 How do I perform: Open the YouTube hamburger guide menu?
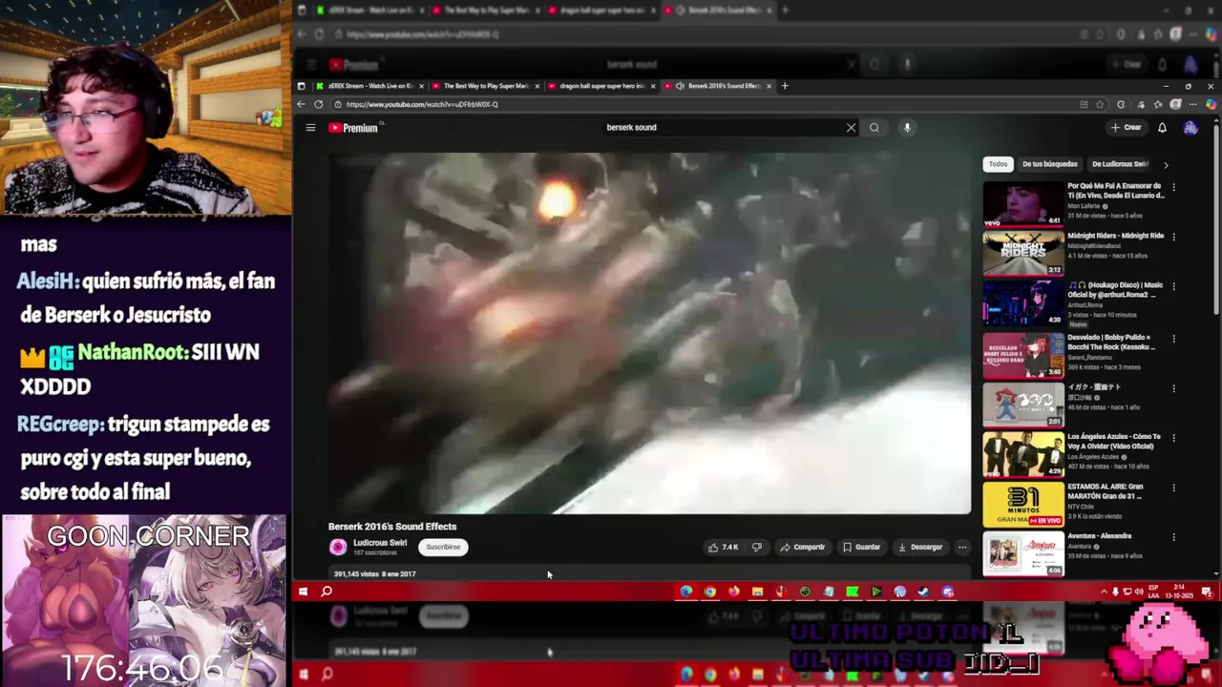310,127
